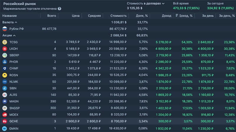Click the MOEX stock logo icon
This screenshot has height=132, width=236.
click(x=5, y=115)
